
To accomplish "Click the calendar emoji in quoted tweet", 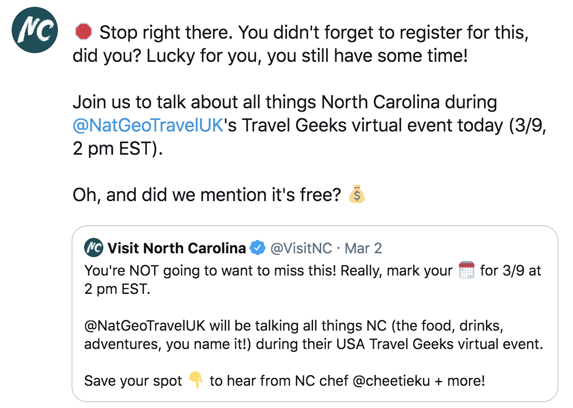I will point(466,270).
